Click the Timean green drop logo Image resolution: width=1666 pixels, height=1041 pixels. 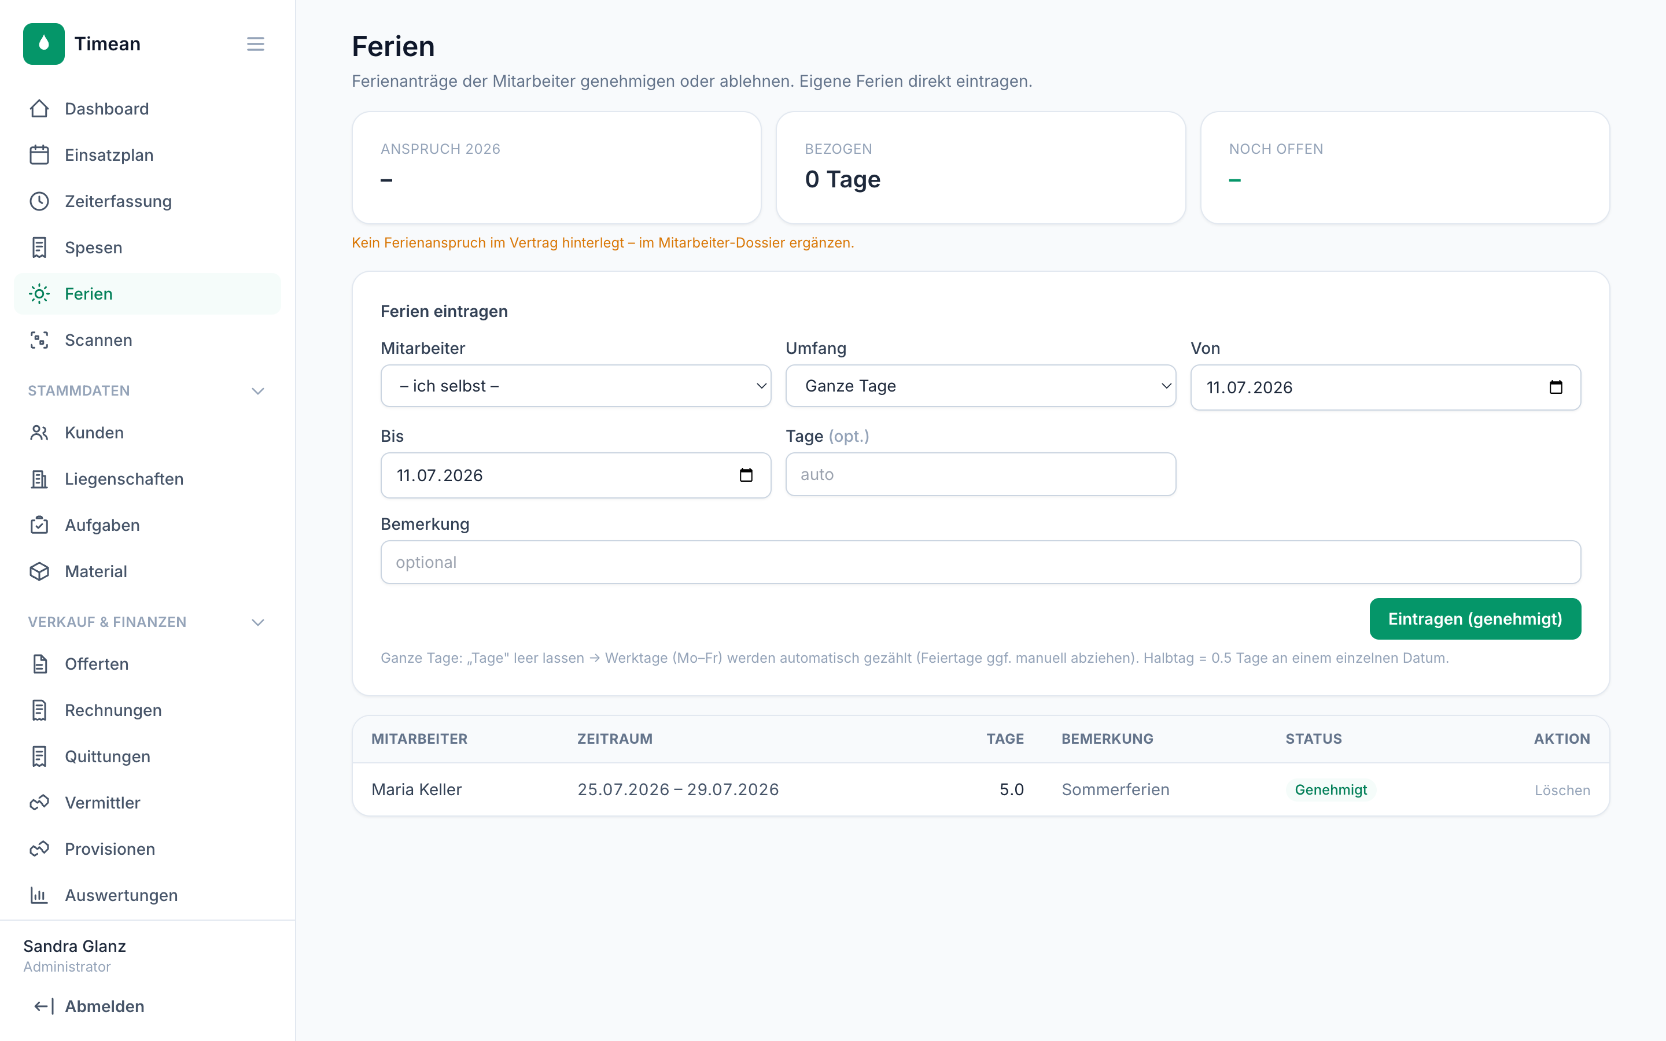click(x=43, y=43)
